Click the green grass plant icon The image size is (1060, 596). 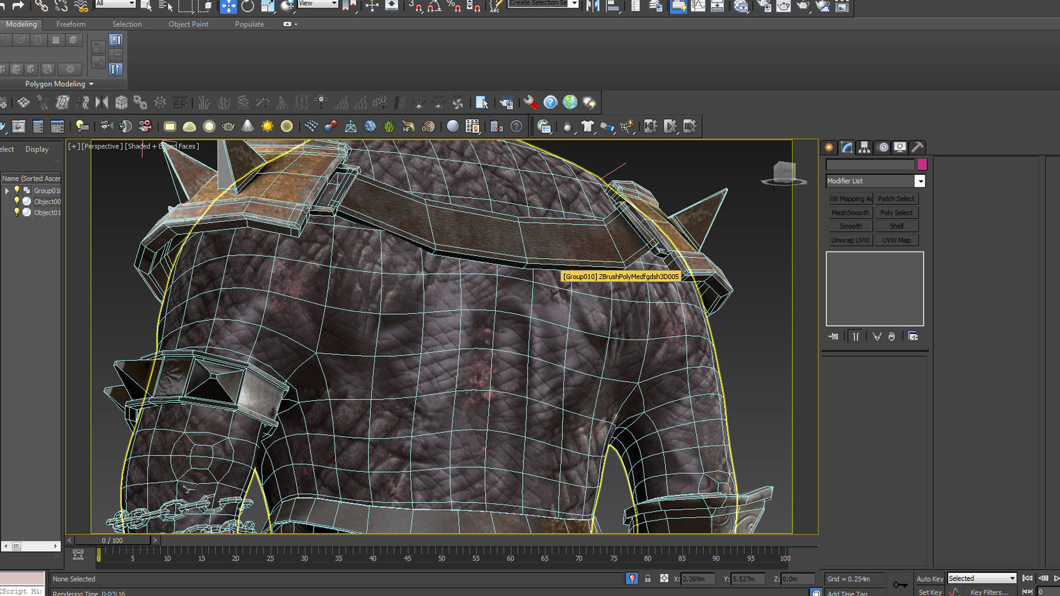pos(389,126)
